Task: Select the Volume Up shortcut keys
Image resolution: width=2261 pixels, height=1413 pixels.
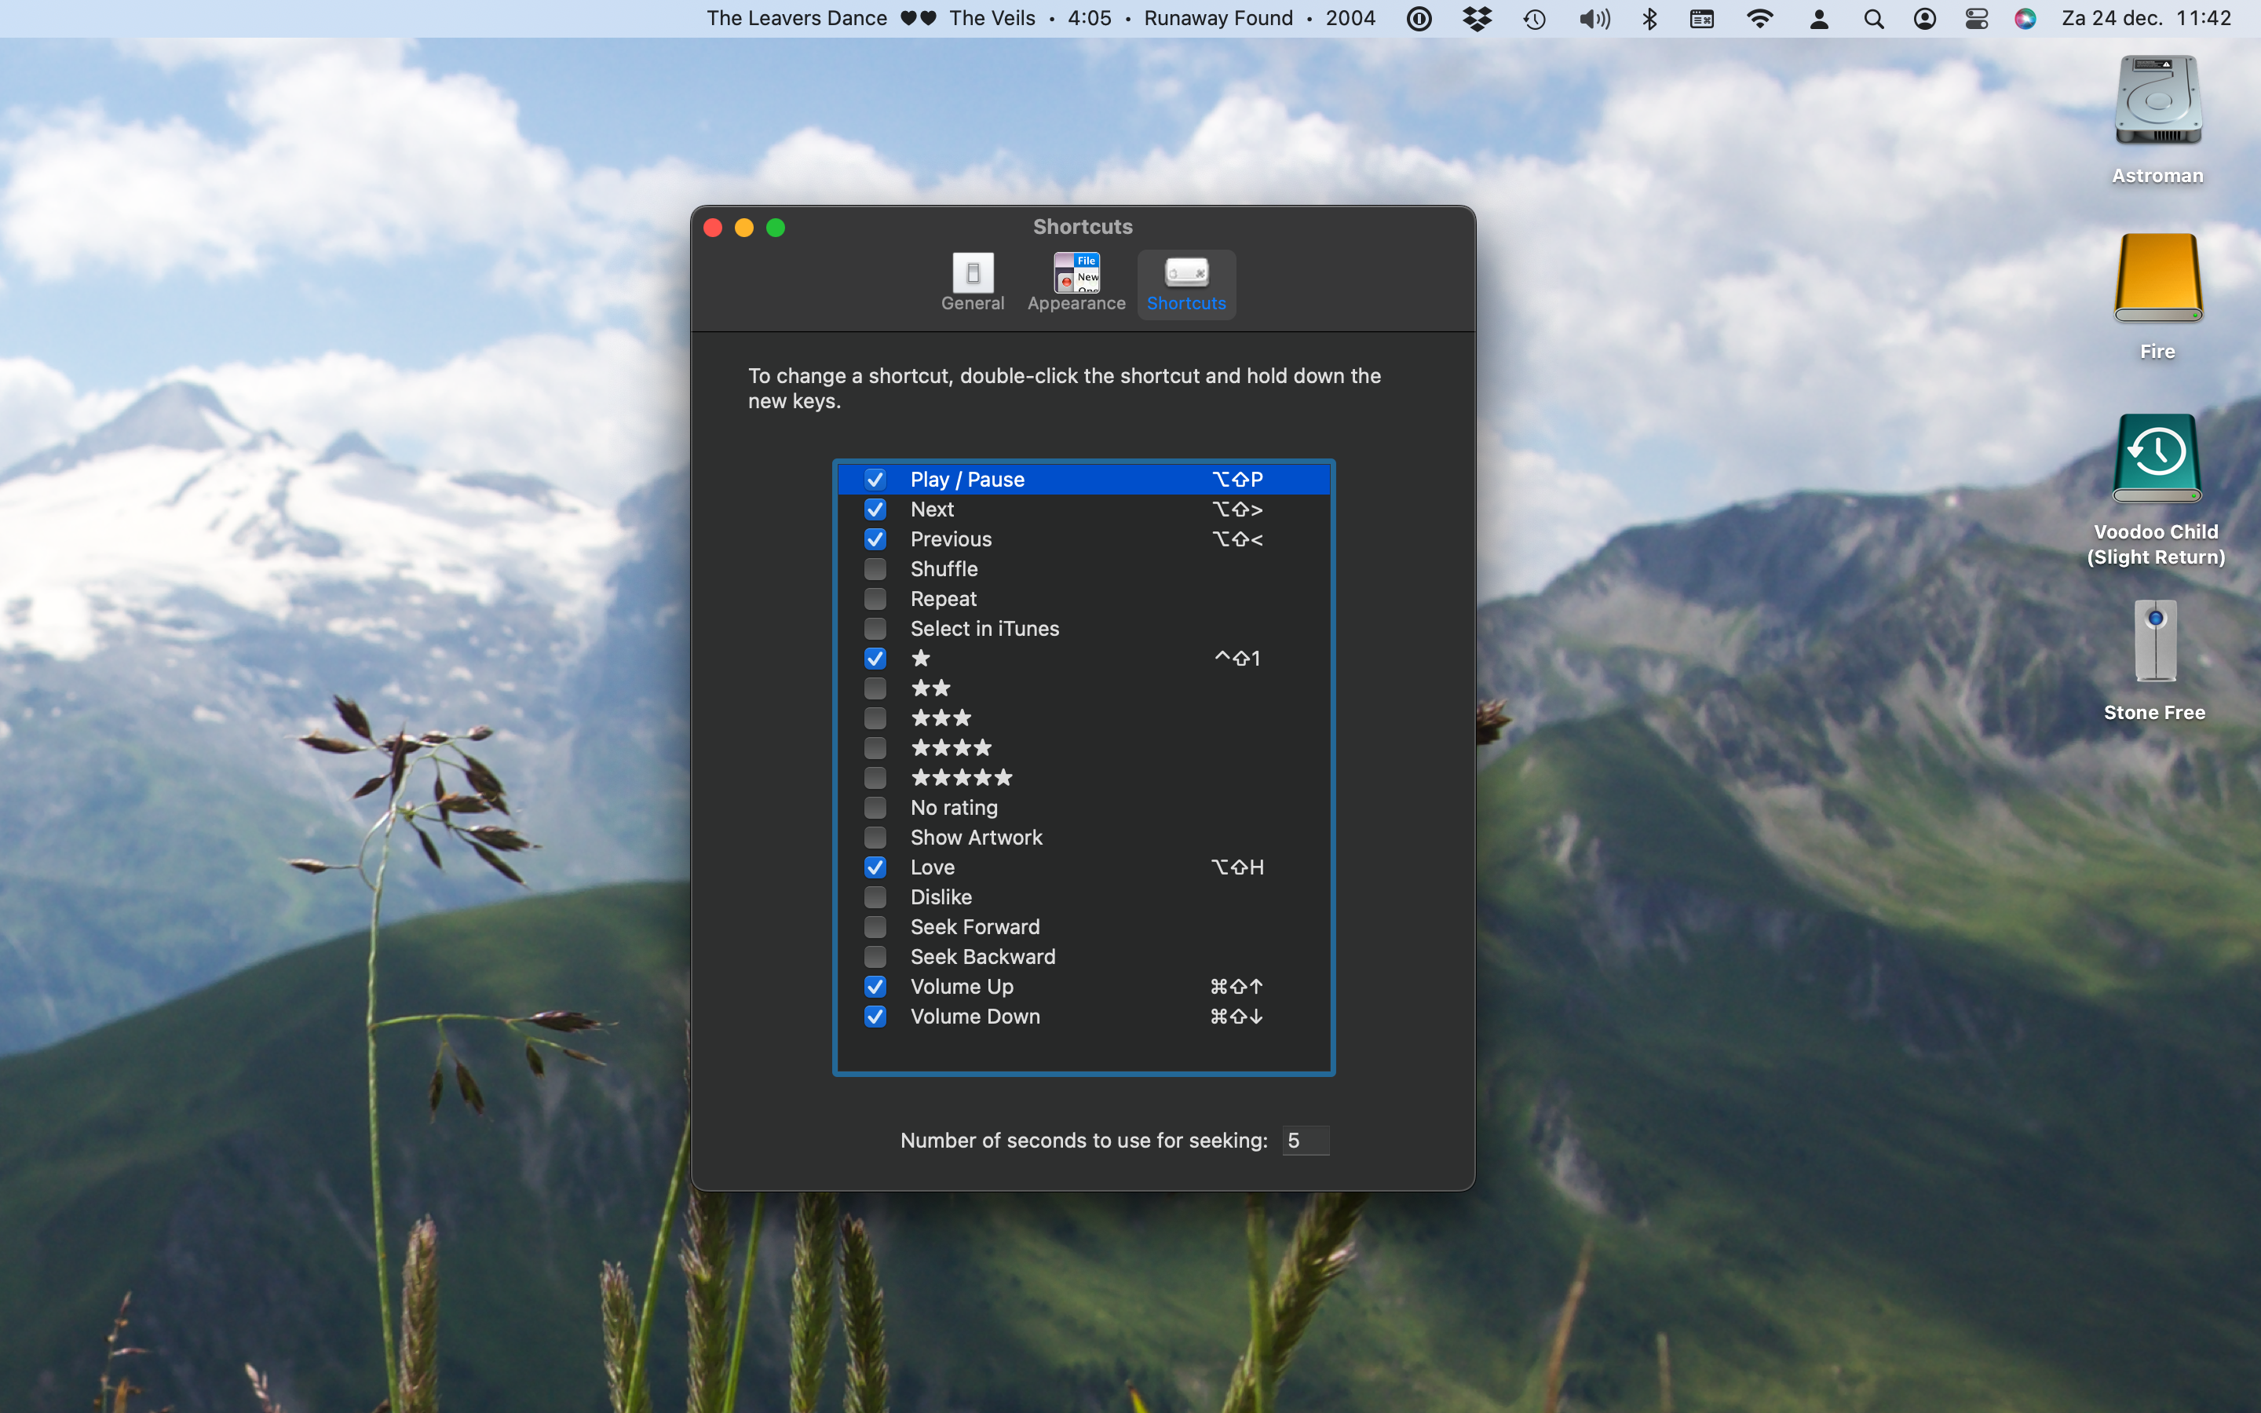Action: point(1237,987)
